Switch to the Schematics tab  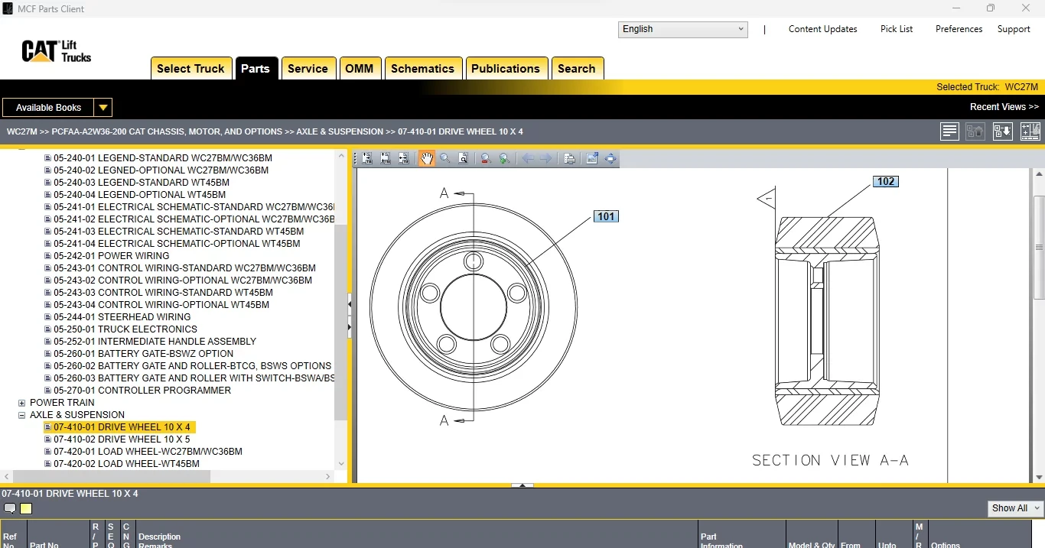pos(422,69)
